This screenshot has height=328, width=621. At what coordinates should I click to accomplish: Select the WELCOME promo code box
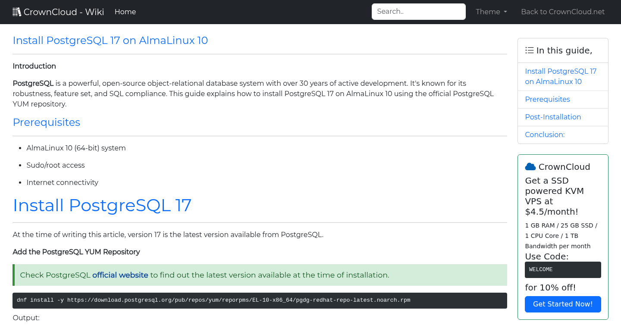pyautogui.click(x=563, y=269)
